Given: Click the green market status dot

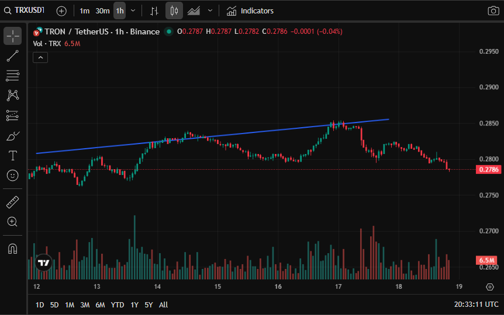Looking at the screenshot, I should click(168, 32).
